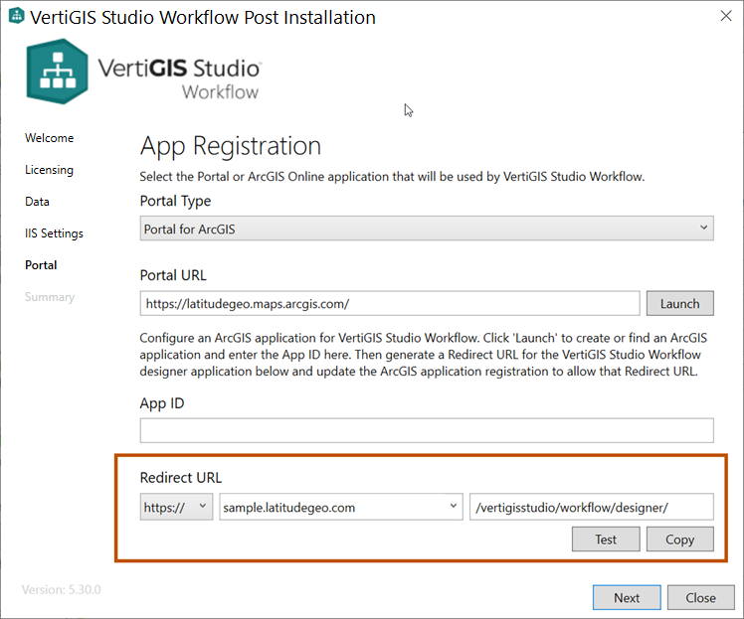Select the Portal step in sidebar

click(x=42, y=265)
